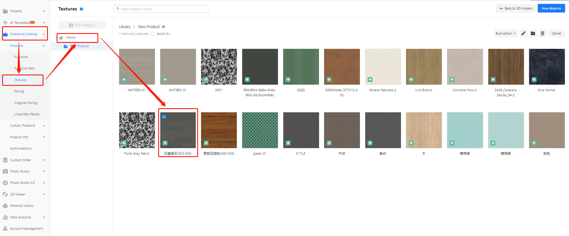
Task: Open Authorizations in the sidebar
Action: 21,148
